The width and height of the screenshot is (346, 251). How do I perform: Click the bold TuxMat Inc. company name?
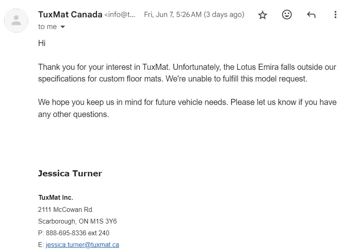coord(55,198)
